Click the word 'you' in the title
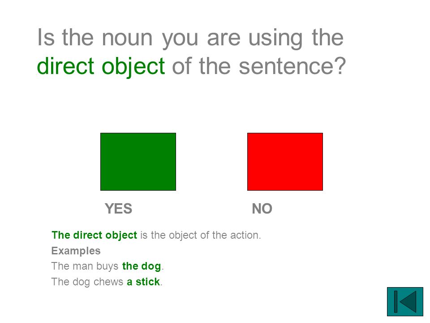Screen dimensions: 430x323 click(x=180, y=39)
